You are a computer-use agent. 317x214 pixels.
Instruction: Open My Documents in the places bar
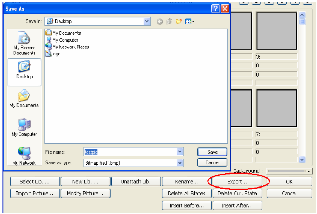click(24, 99)
